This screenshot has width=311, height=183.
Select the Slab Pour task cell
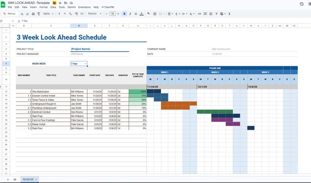51,128
